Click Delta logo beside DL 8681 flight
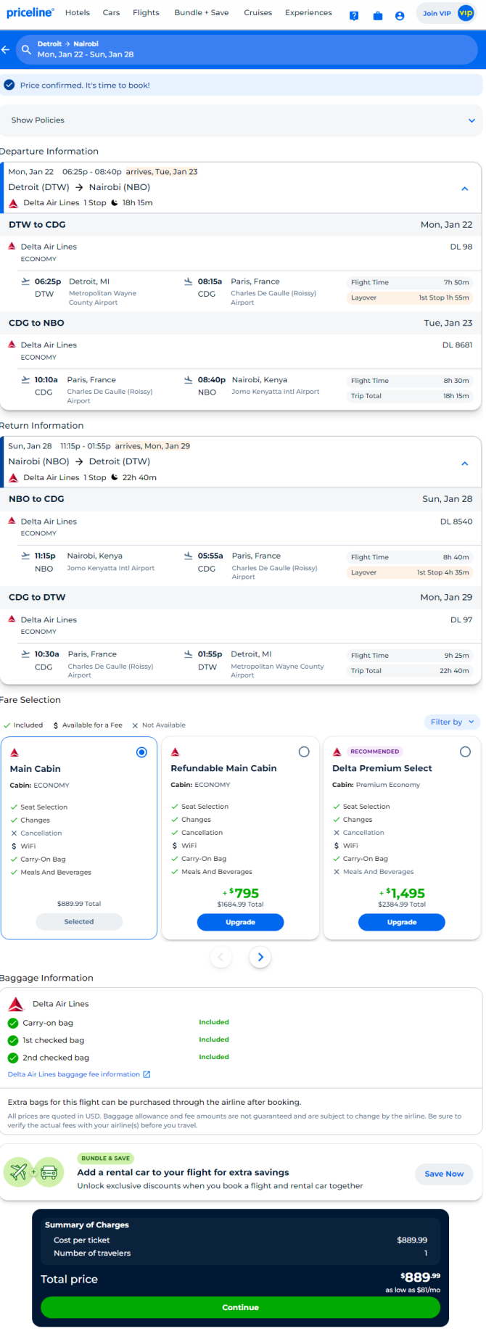Screen dimensions: 486x1334 12,345
